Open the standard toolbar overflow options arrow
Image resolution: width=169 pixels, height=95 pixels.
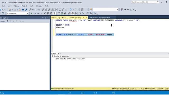pos(135,10)
